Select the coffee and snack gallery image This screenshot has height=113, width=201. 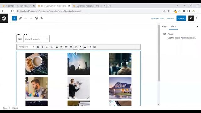coord(36,64)
